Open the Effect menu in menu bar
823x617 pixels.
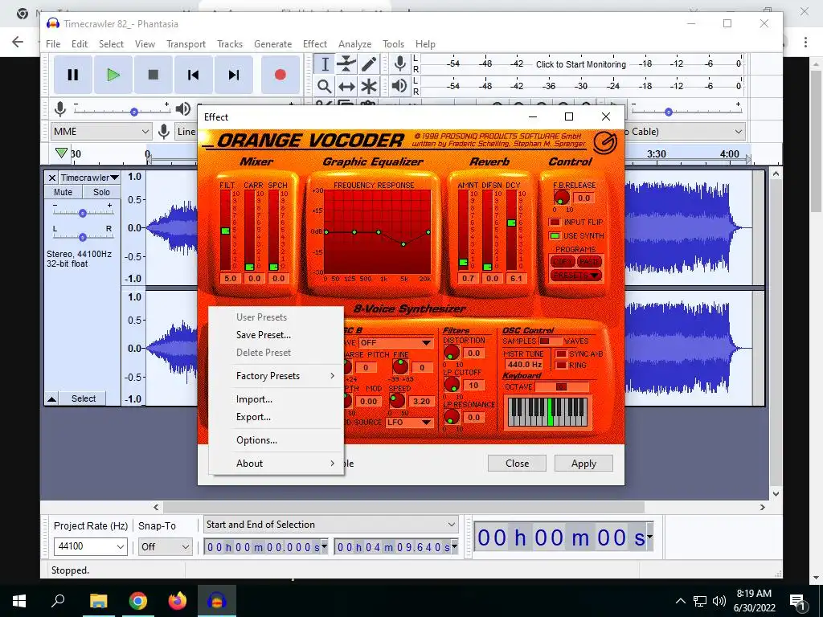tap(315, 44)
